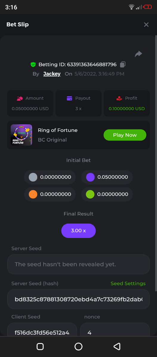Tap the Android back navigation button
The width and height of the screenshot is (157, 357).
click(x=117, y=346)
